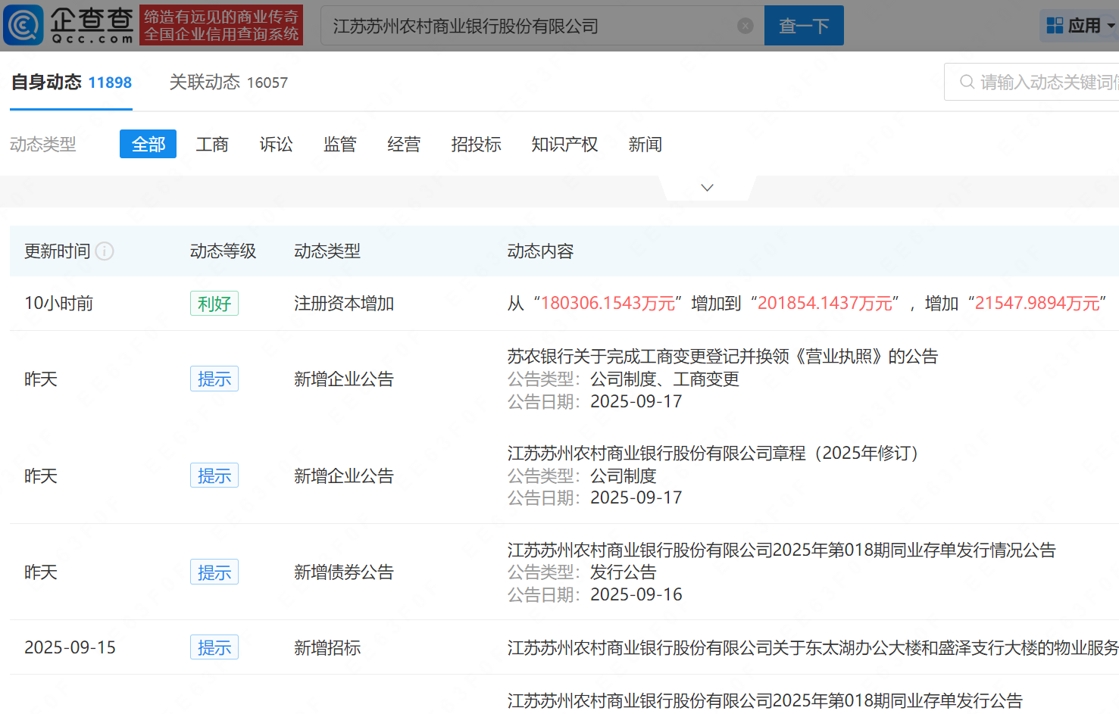Open 公司章程（2025年修订）announcement

pyautogui.click(x=716, y=453)
